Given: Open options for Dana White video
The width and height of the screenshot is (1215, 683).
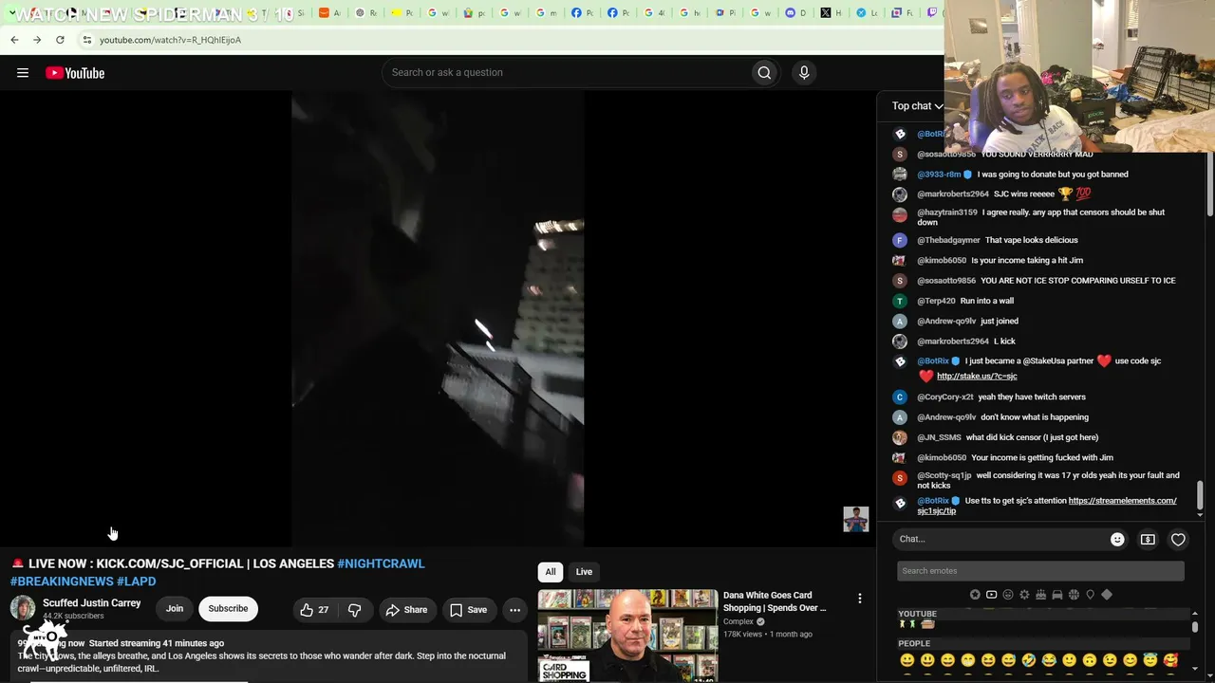Looking at the screenshot, I should [x=860, y=599].
